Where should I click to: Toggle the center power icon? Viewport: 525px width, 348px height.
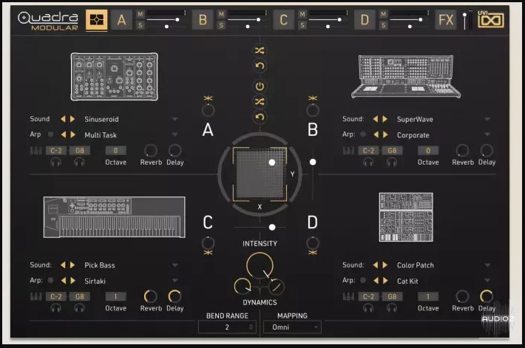[x=260, y=86]
